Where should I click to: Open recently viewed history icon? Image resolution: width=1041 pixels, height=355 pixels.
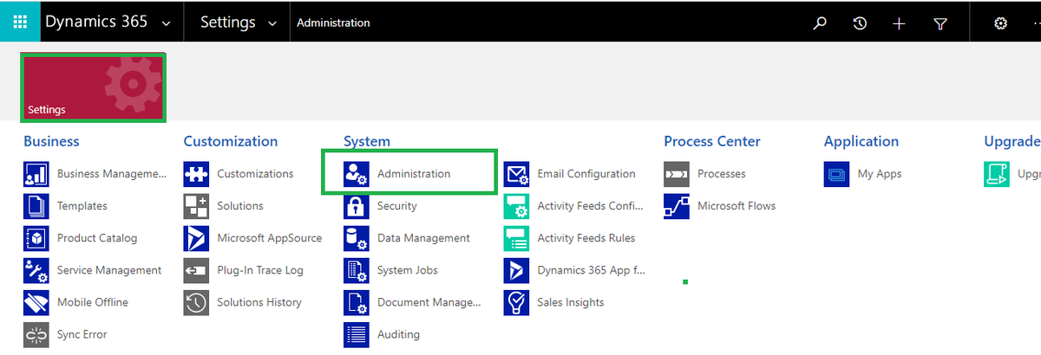(x=860, y=23)
